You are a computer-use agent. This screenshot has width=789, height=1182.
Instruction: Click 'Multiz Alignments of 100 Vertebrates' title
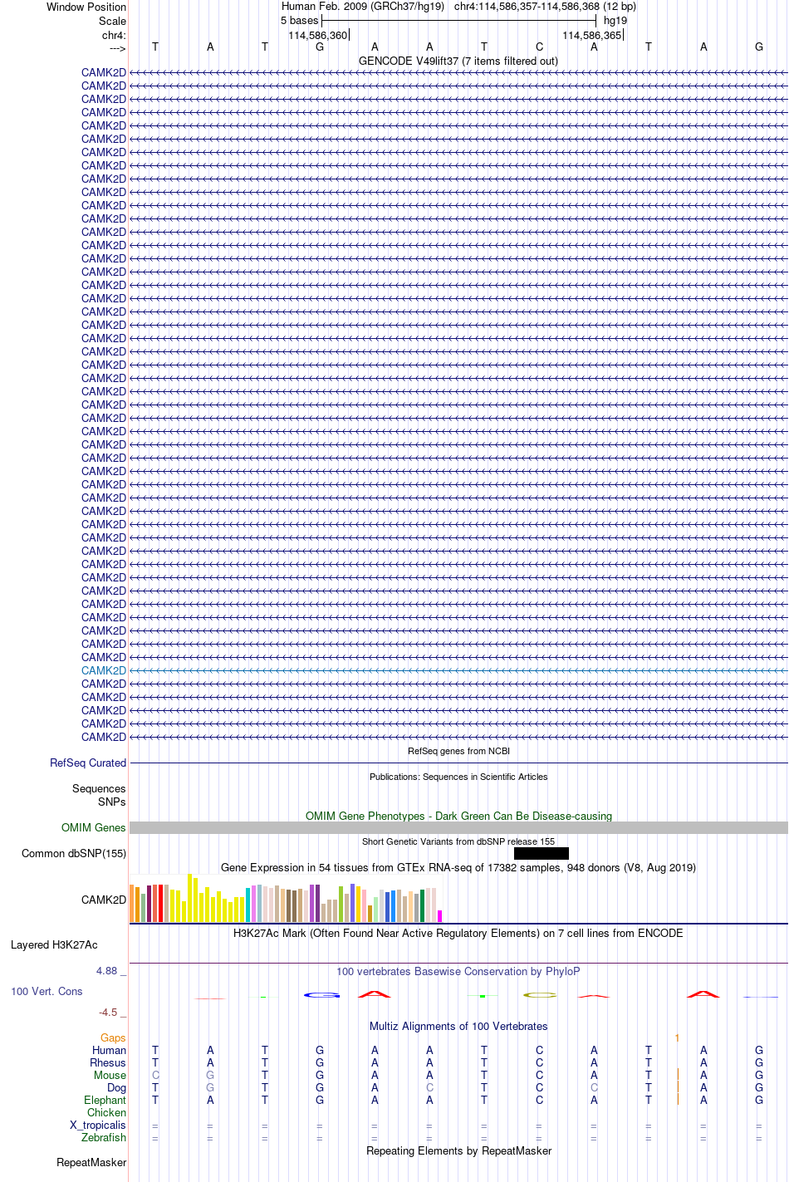click(x=458, y=1026)
